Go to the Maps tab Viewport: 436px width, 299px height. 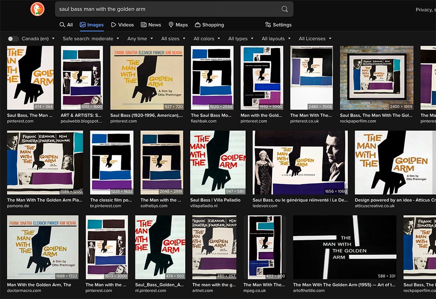(178, 25)
